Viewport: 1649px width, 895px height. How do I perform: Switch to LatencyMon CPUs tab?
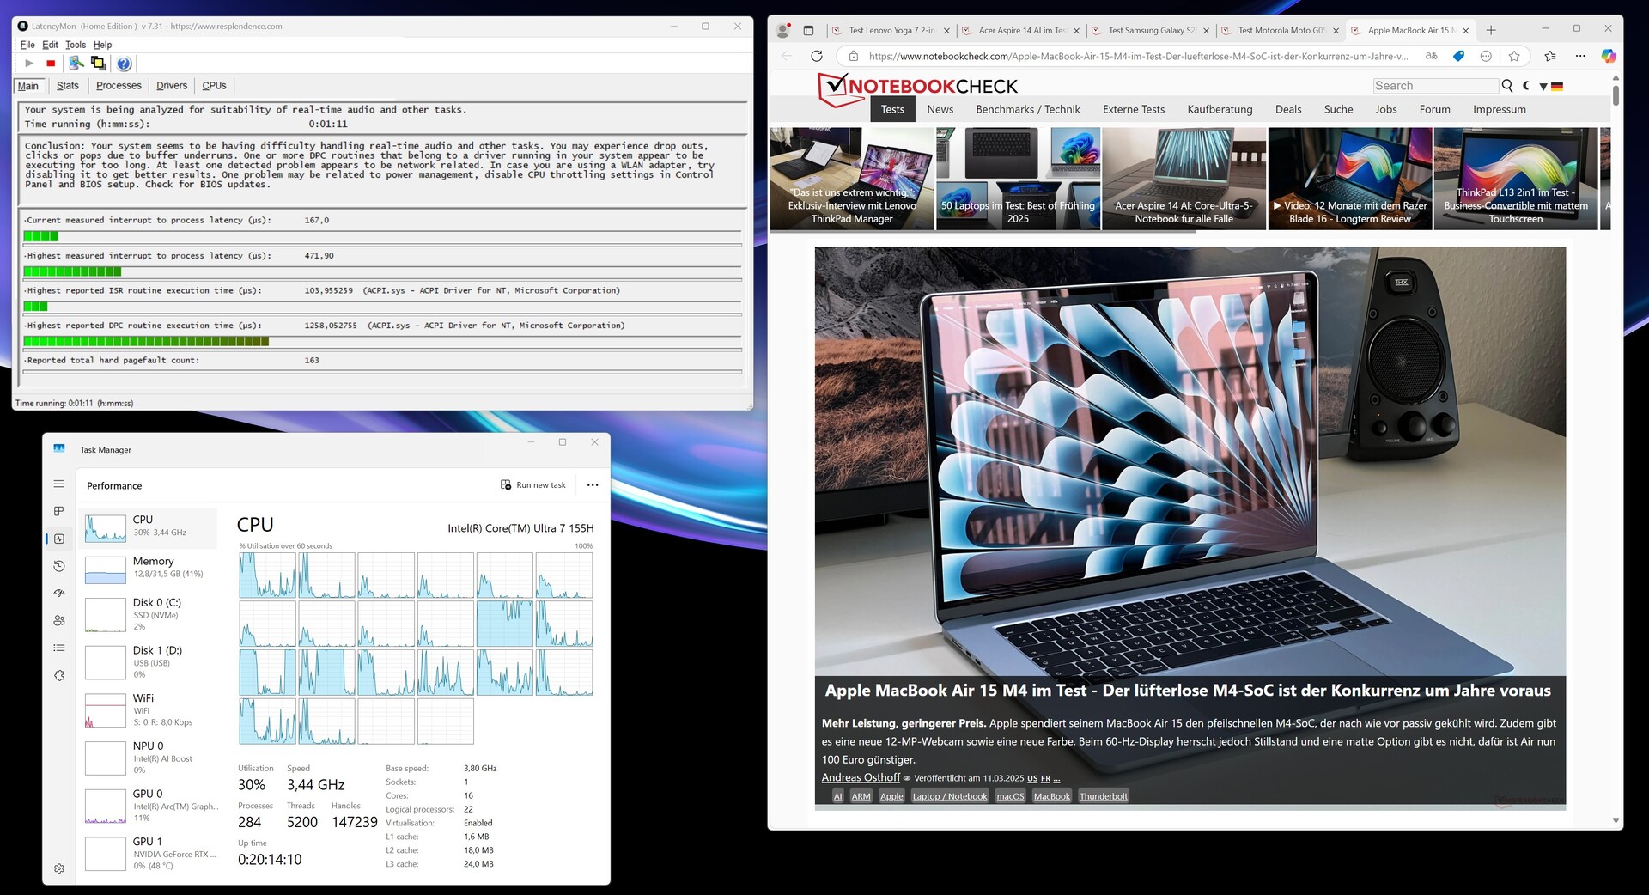pos(214,86)
